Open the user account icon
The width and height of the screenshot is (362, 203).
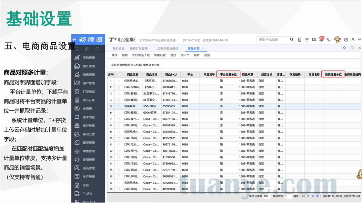point(353,40)
